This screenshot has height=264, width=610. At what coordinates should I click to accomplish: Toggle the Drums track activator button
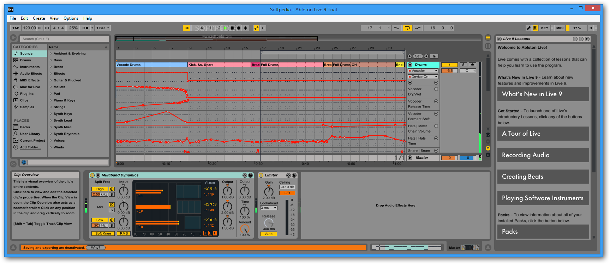point(449,65)
